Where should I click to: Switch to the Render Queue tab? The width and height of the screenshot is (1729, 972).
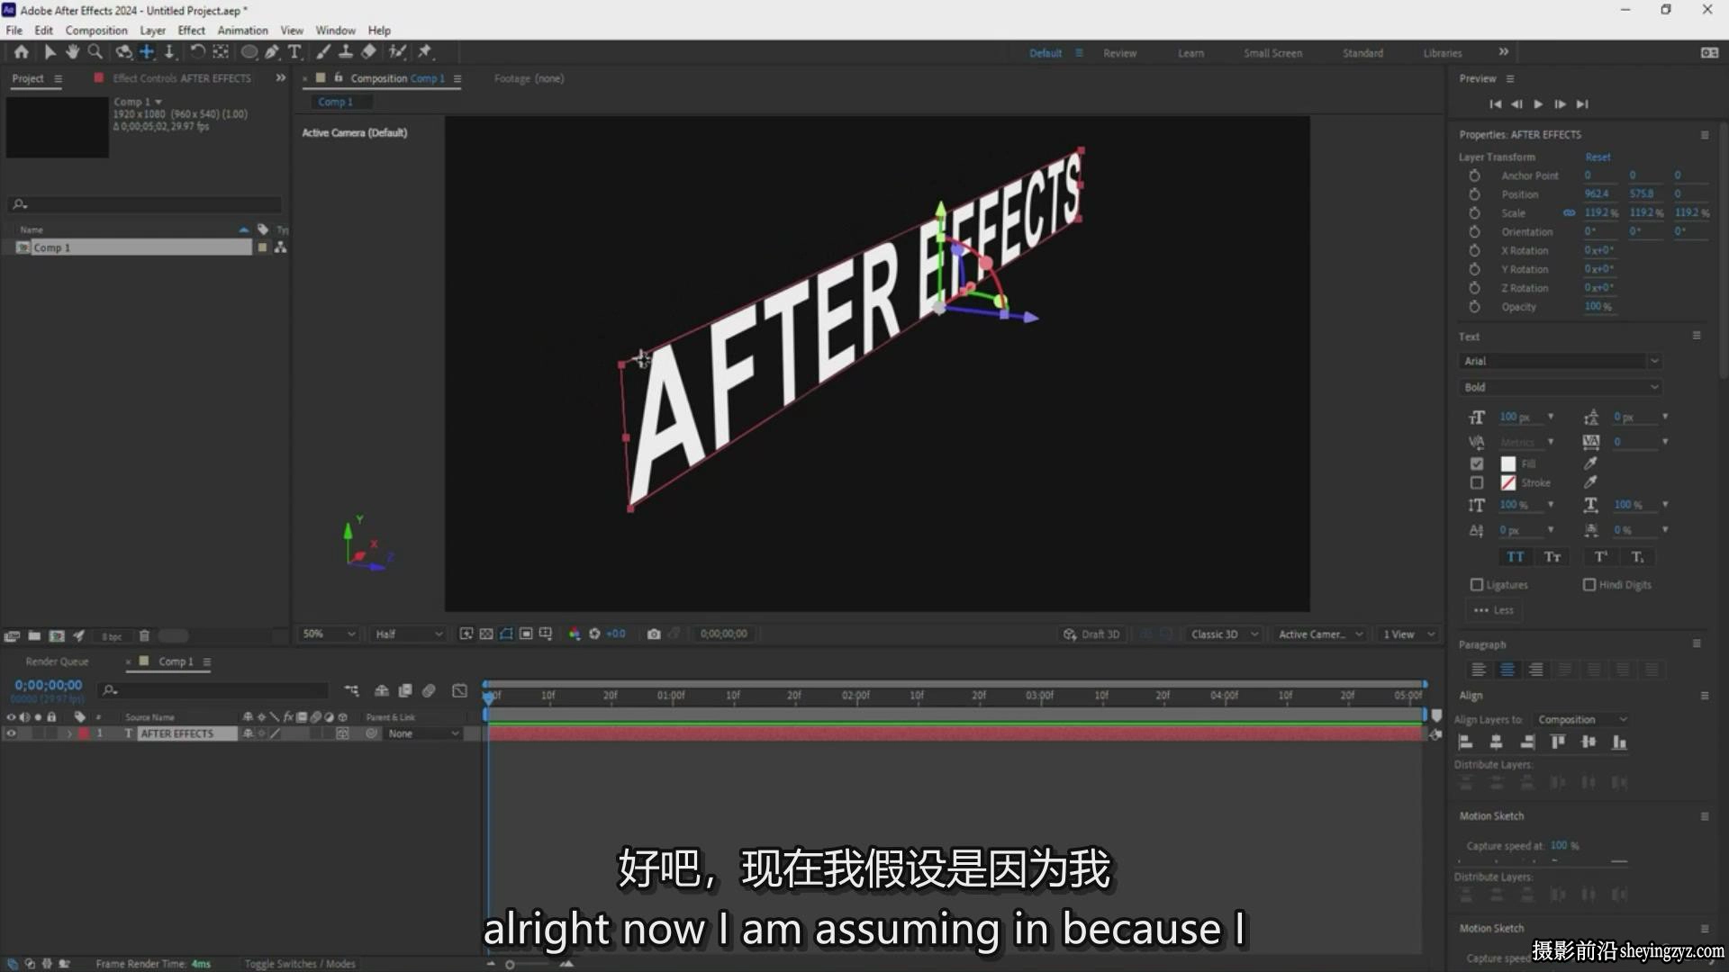57,661
